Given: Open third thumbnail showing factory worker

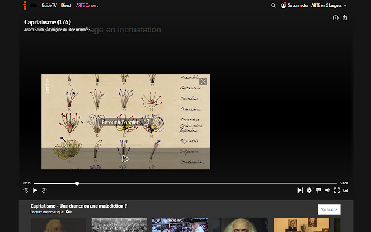Looking at the screenshot, I should (180, 224).
